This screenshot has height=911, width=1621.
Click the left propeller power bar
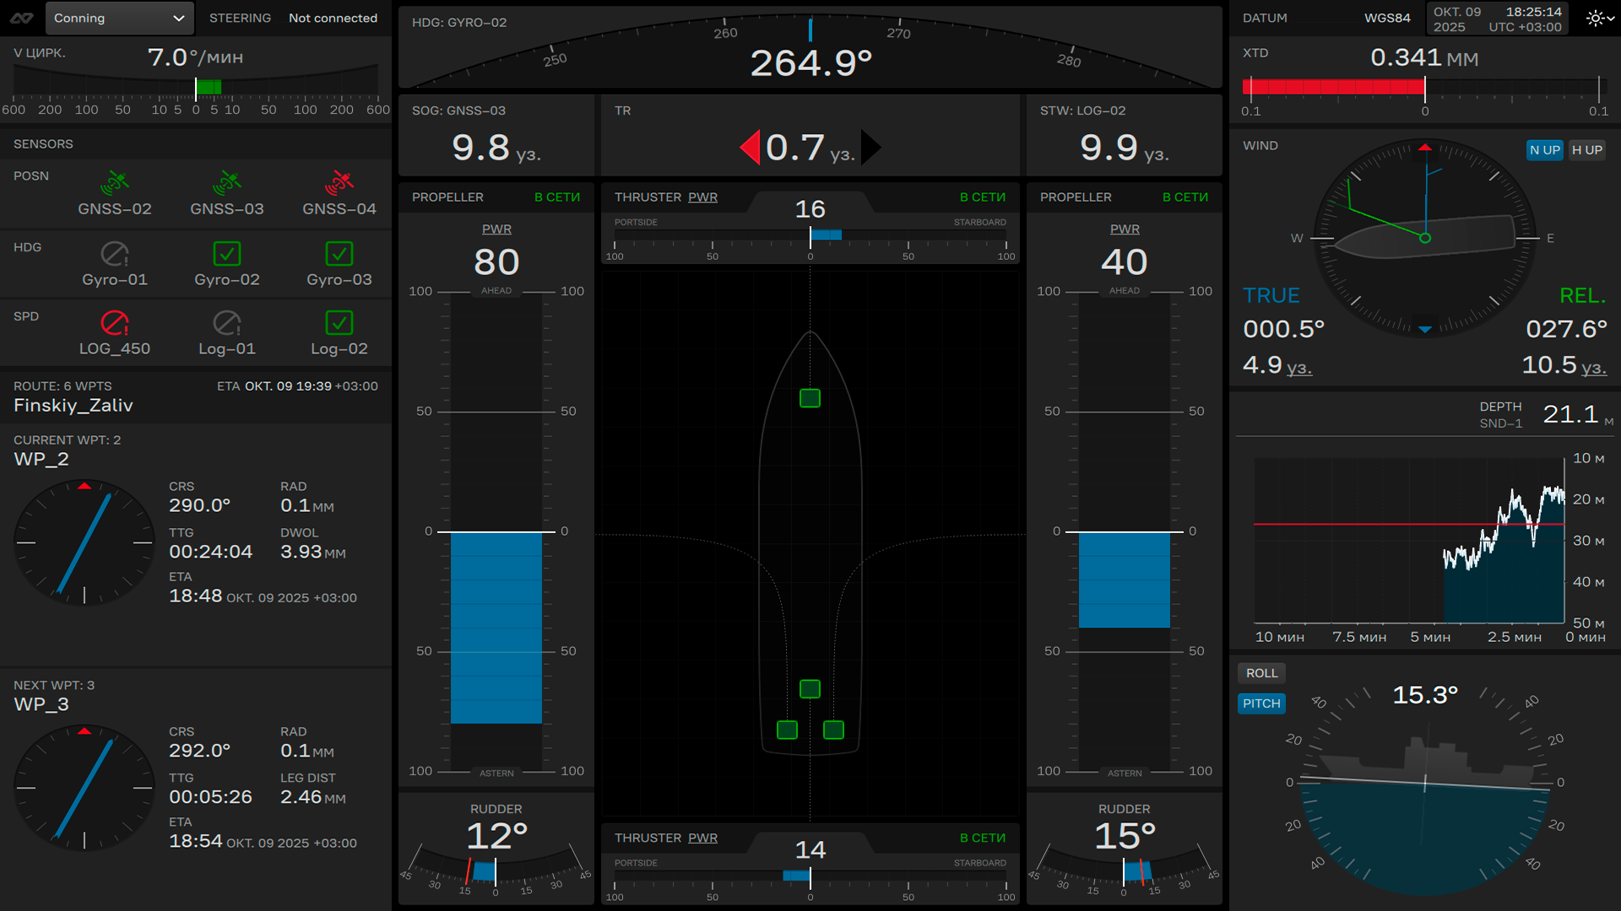point(496,531)
